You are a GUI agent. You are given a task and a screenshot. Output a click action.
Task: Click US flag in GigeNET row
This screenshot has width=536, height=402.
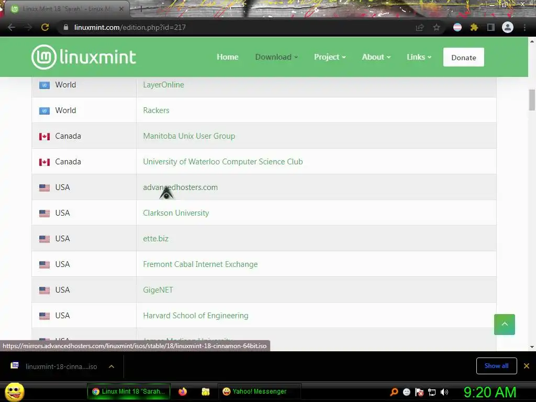click(44, 290)
